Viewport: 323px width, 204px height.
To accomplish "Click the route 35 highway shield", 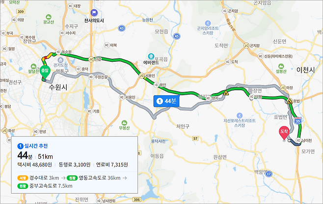I will pos(298,121).
